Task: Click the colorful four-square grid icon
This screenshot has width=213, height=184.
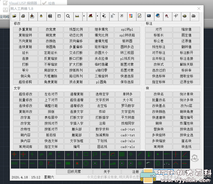Action: pos(132,16)
